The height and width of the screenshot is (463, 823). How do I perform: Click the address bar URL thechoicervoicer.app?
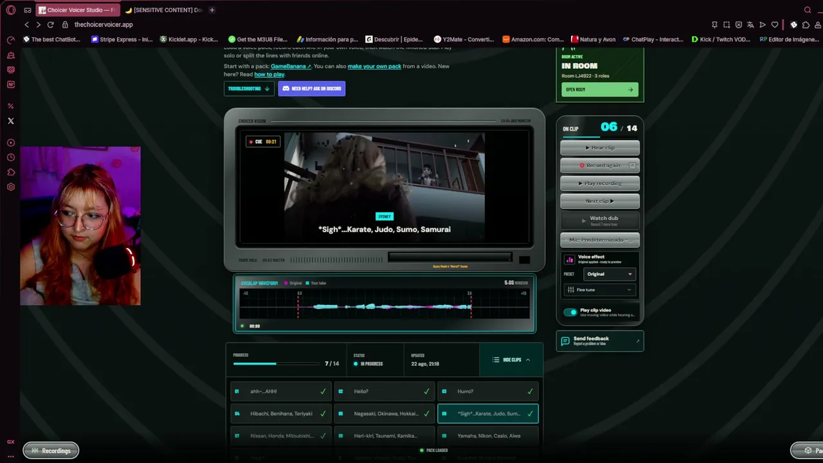pos(104,24)
